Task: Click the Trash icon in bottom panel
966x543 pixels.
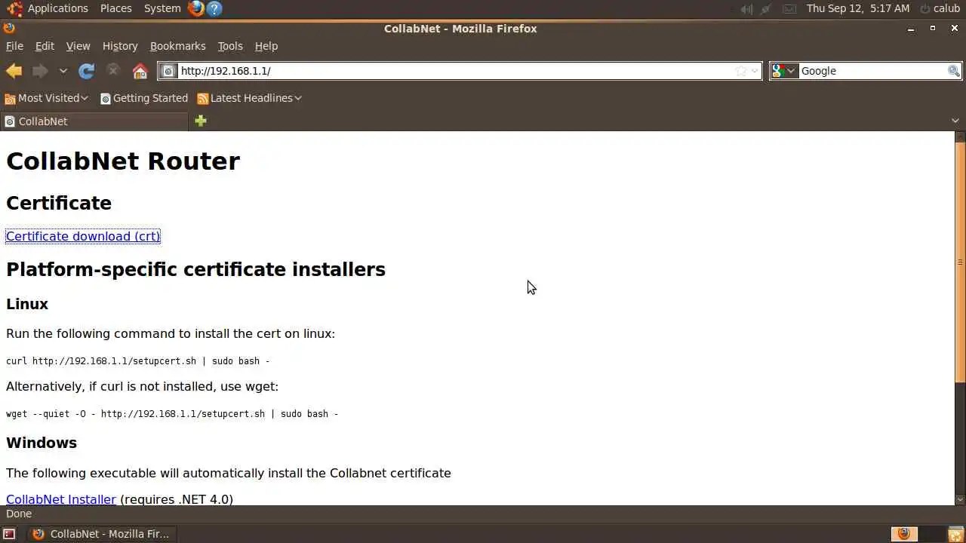Action: point(955,534)
